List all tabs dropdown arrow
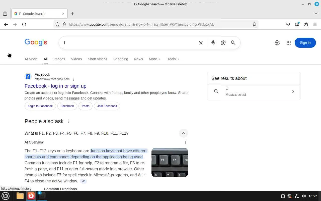321x201 pixels. (316, 14)
